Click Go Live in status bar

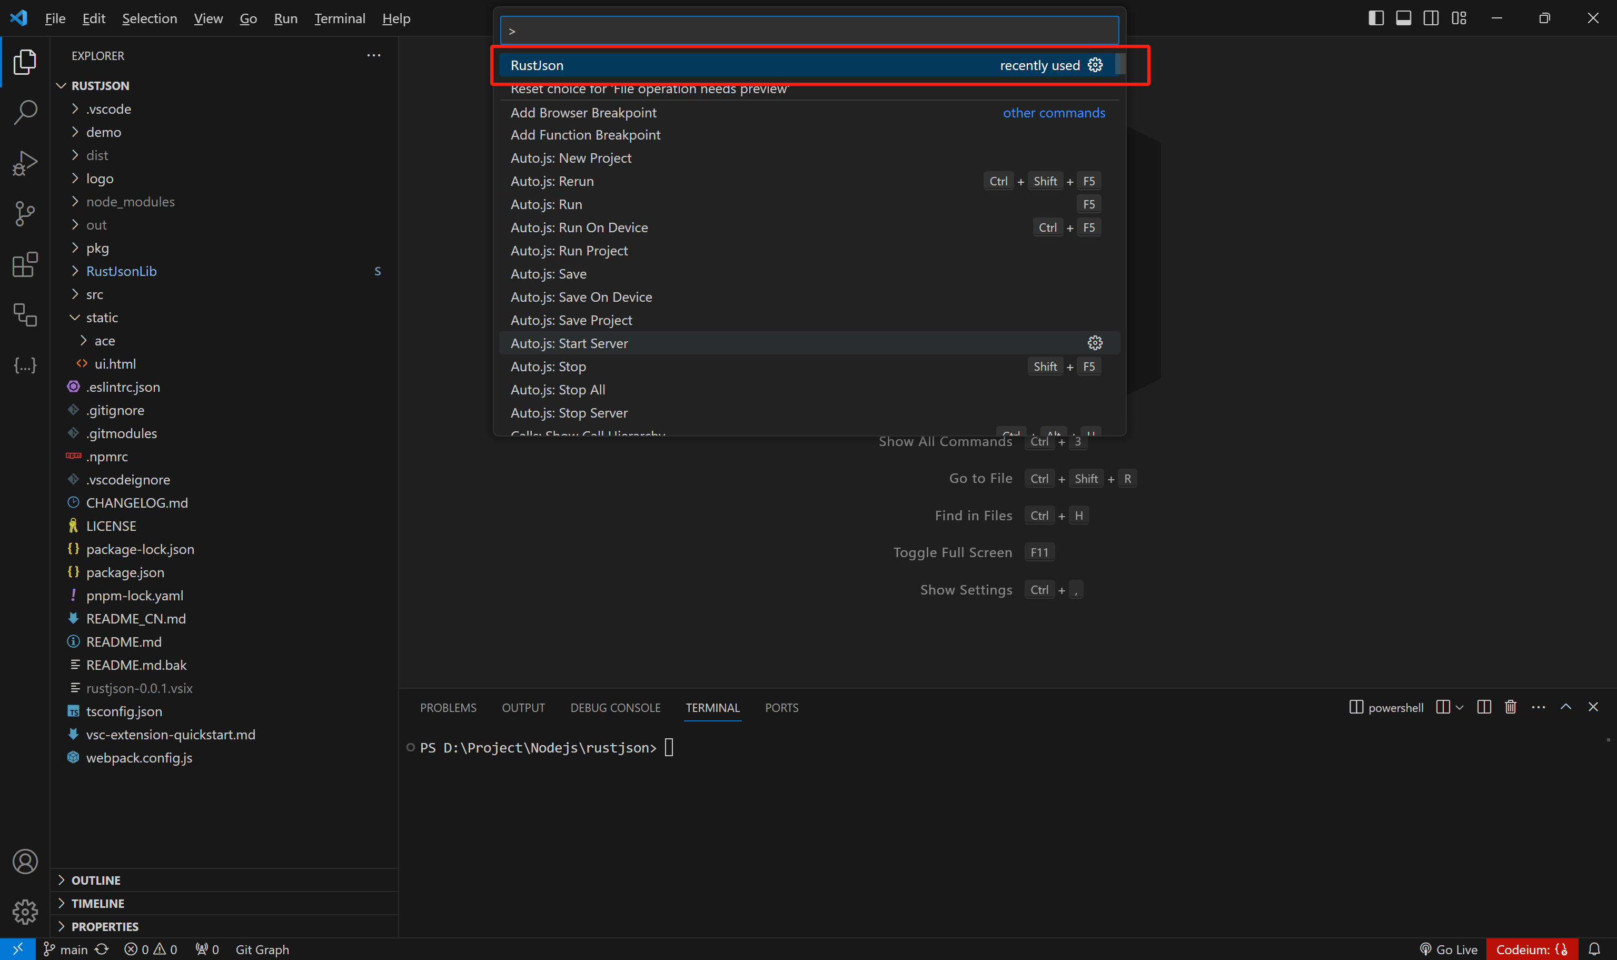(1449, 949)
